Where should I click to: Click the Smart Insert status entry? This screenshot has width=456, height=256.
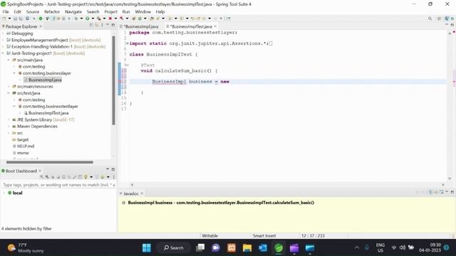click(264, 235)
